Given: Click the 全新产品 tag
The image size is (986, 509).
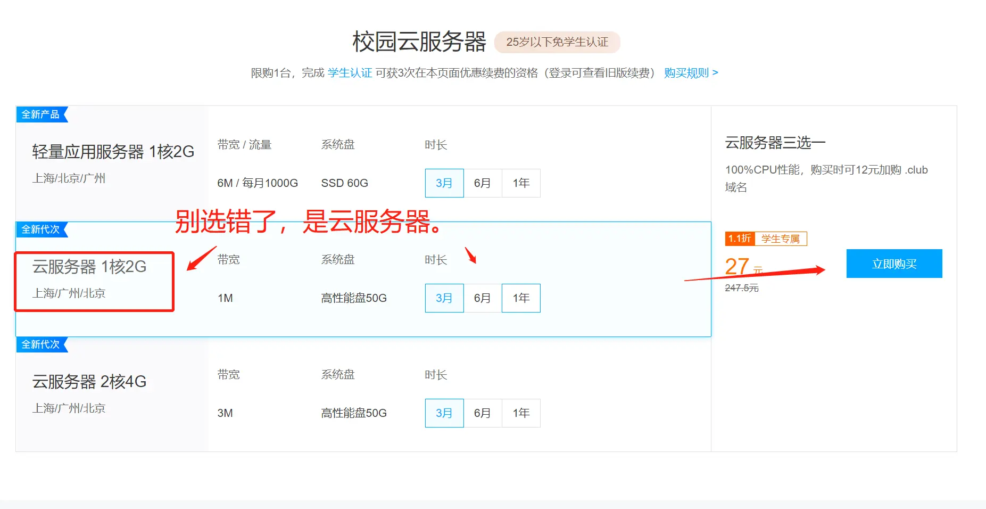Looking at the screenshot, I should [42, 114].
